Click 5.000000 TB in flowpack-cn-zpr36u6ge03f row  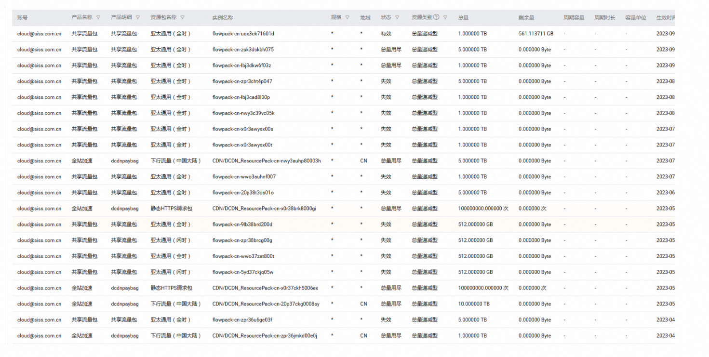tap(472, 320)
